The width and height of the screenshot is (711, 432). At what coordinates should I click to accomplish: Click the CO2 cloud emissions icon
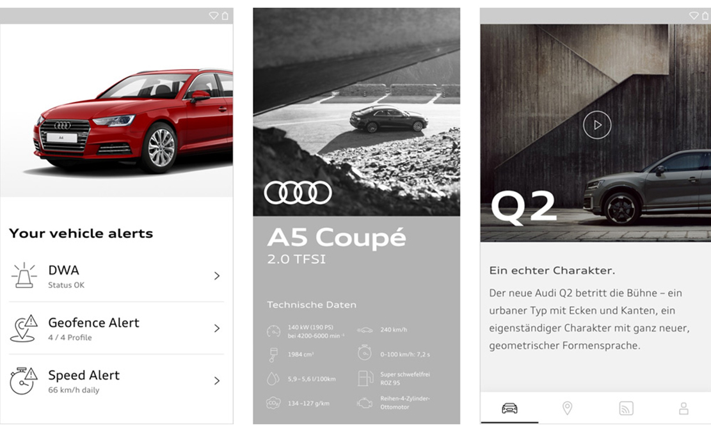[x=273, y=403]
